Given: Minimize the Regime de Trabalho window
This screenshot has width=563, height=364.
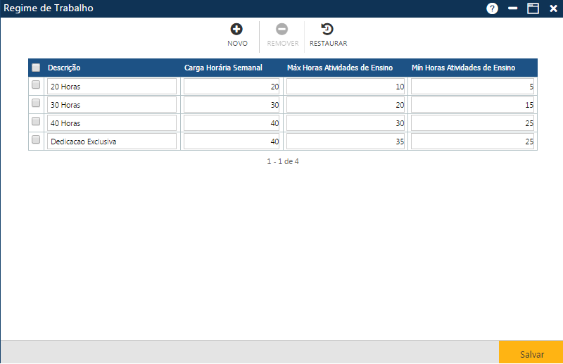Looking at the screenshot, I should coord(513,8).
